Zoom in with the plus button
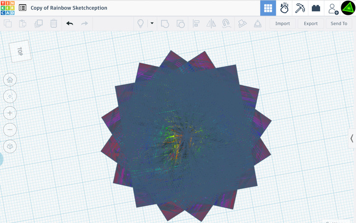The image size is (356, 223). point(10,113)
